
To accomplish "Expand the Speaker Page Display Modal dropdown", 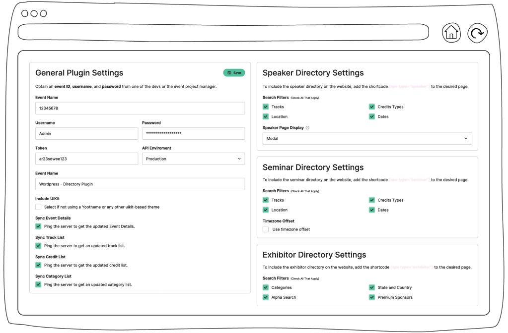I will 367,138.
